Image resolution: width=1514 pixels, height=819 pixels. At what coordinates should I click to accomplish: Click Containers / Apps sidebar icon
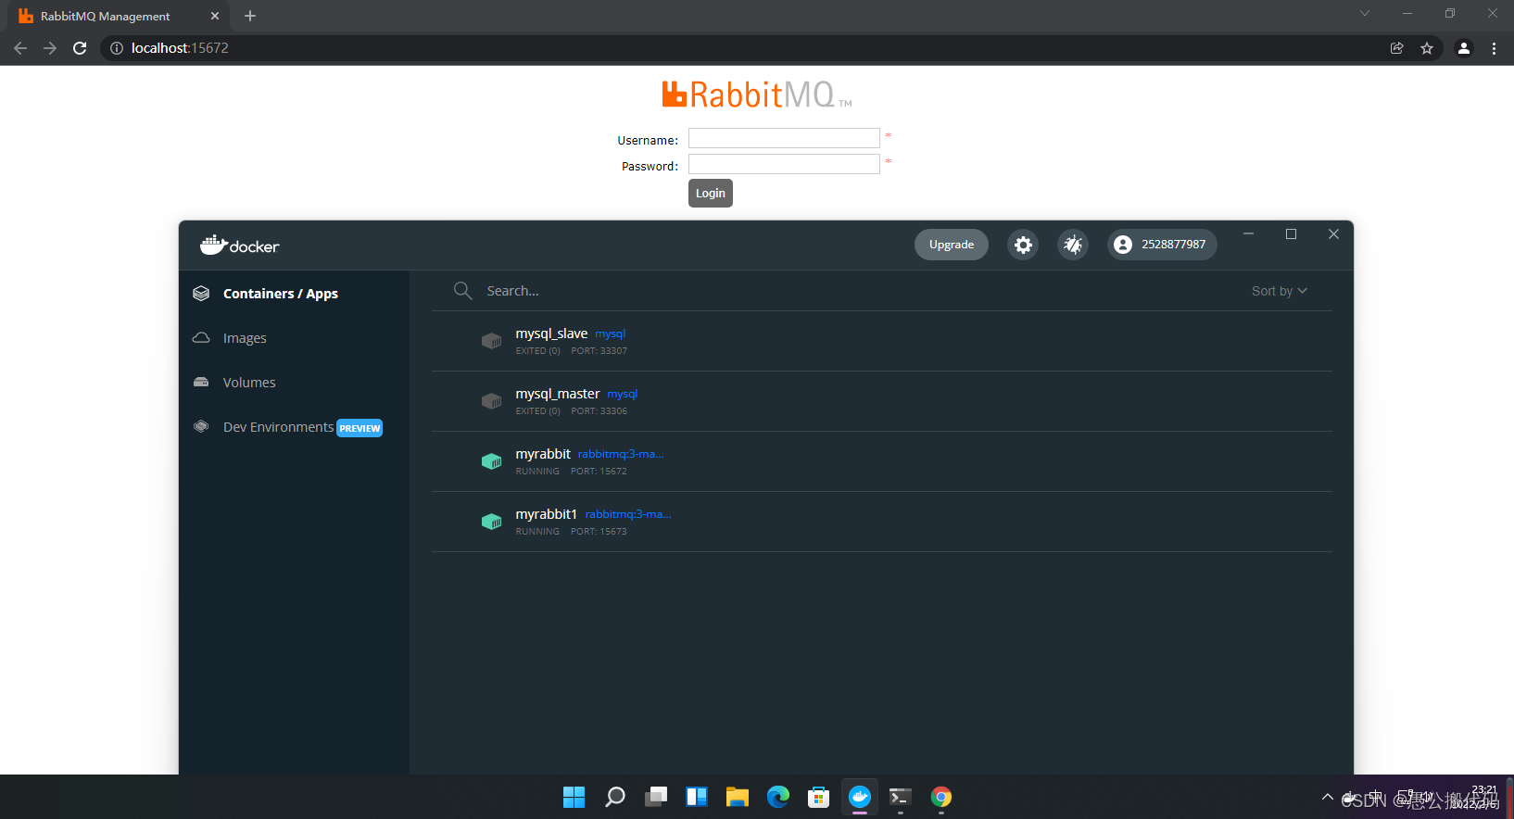tap(201, 294)
